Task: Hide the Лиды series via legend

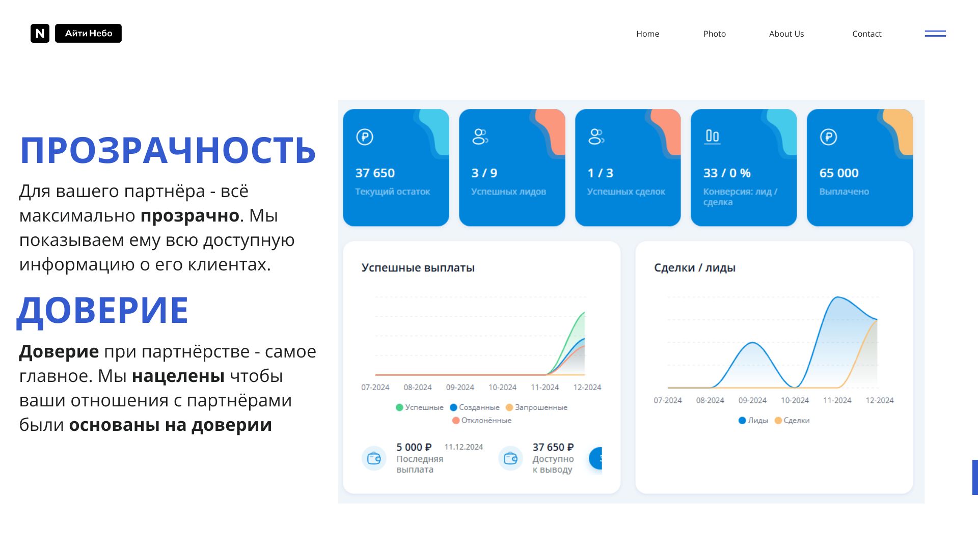Action: (x=753, y=421)
